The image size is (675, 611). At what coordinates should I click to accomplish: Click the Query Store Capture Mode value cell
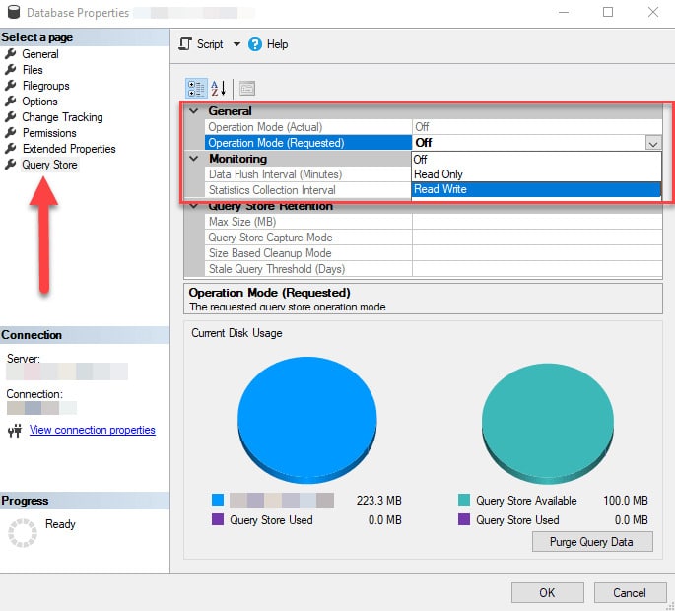[537, 238]
